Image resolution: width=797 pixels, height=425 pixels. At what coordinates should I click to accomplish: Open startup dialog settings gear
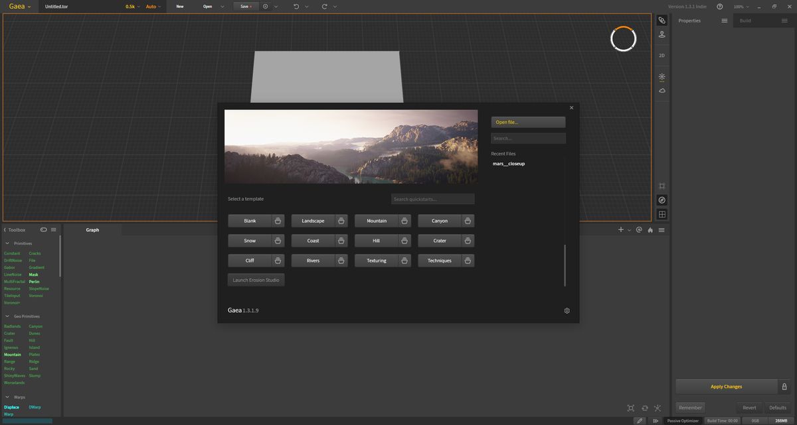click(x=567, y=310)
